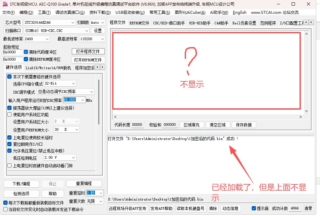Open 编程(O) menu
The image size is (320, 216).
point(26,13)
